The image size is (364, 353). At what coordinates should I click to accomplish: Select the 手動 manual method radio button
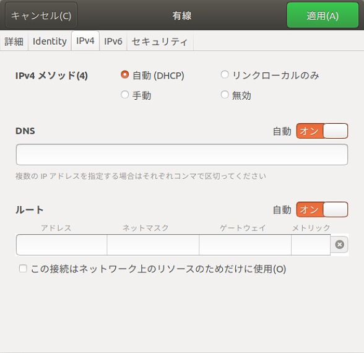tap(124, 95)
